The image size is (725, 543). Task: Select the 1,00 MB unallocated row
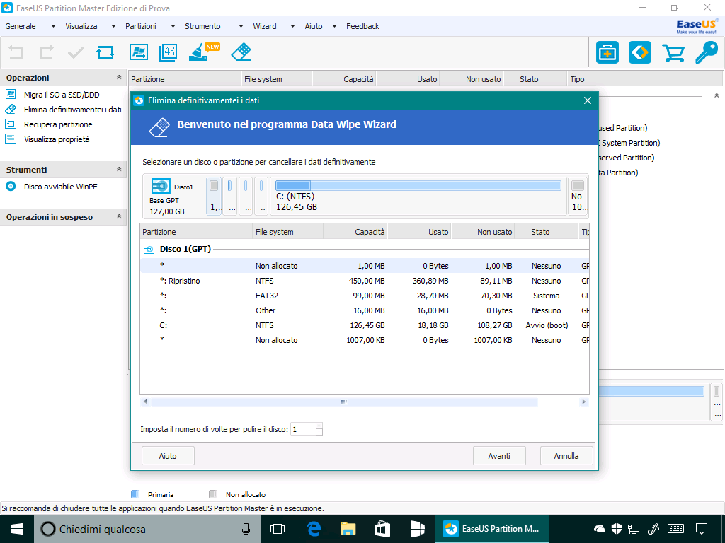pos(365,266)
